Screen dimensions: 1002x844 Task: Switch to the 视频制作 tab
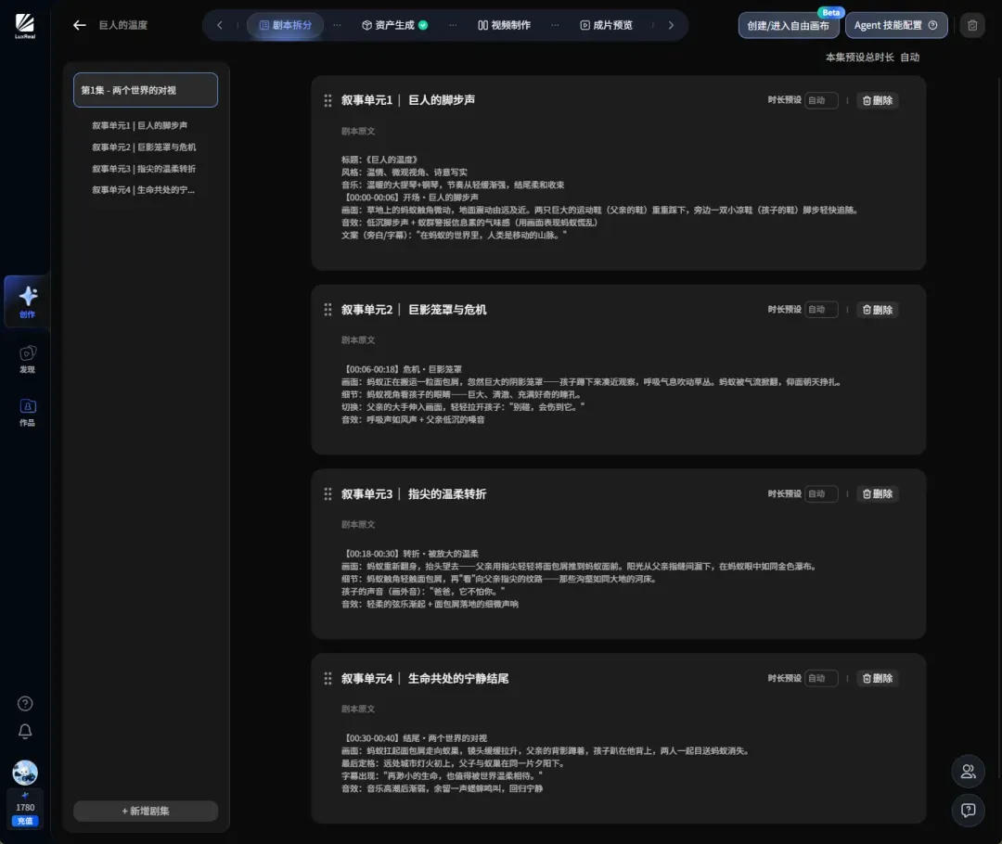click(504, 25)
